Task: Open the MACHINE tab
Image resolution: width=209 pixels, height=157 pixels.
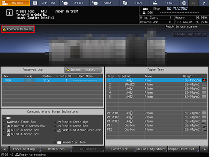Action: (15, 3)
